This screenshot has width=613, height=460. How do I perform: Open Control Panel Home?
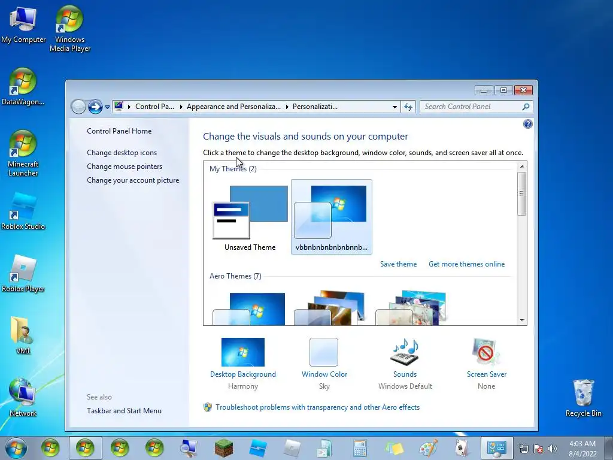pyautogui.click(x=119, y=131)
